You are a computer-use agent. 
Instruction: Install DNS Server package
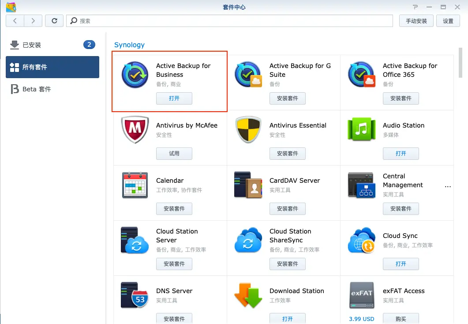pos(174,319)
